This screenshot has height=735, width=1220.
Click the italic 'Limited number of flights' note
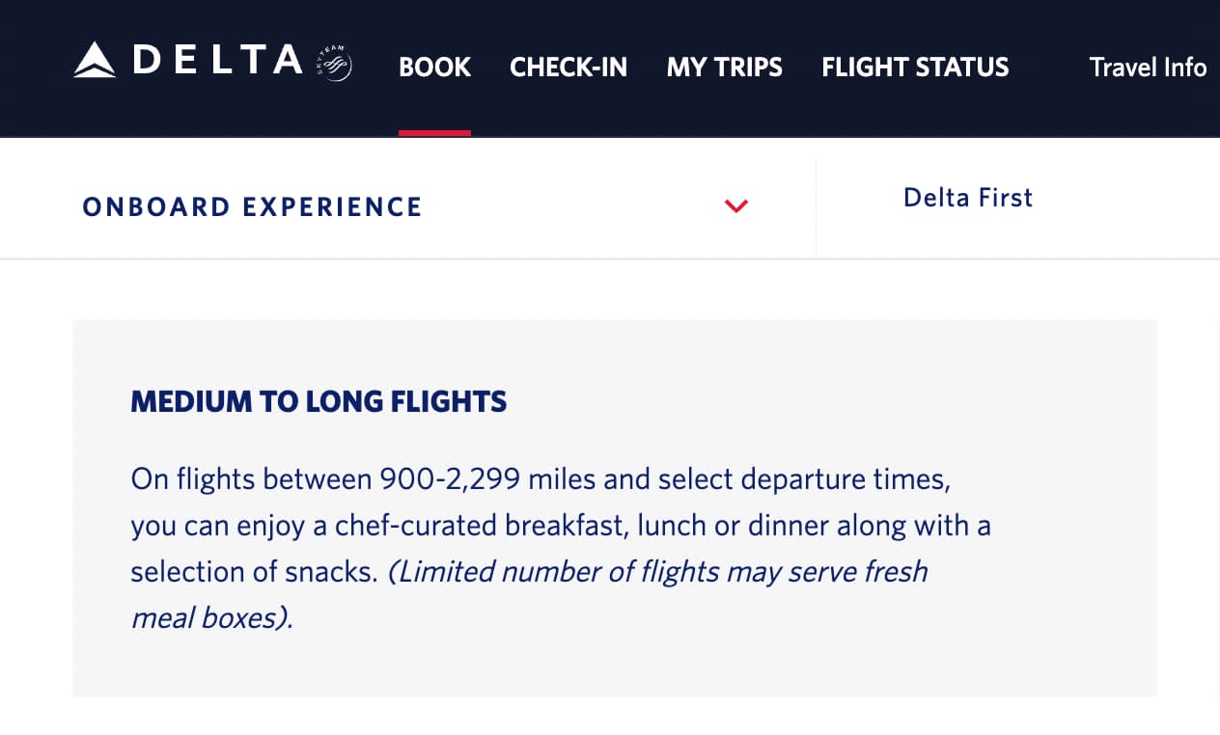[656, 572]
